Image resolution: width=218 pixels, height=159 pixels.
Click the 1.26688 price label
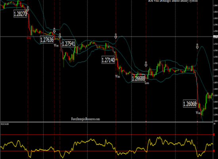click(x=138, y=79)
